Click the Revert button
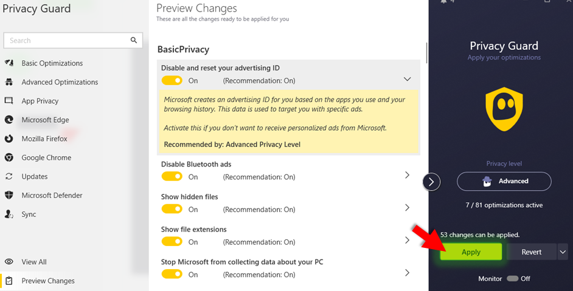The width and height of the screenshot is (573, 291). click(532, 252)
